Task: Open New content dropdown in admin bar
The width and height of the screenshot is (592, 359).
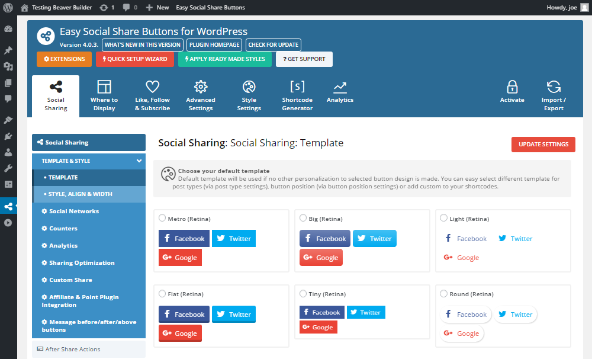Action: 157,8
